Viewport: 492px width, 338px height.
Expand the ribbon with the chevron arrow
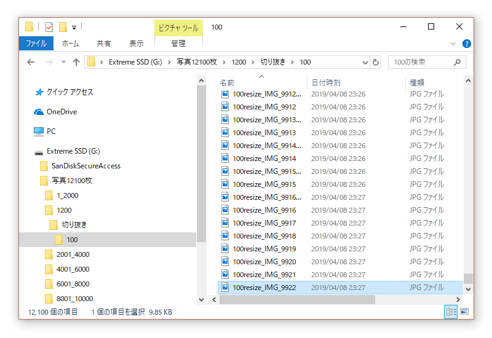click(x=453, y=44)
